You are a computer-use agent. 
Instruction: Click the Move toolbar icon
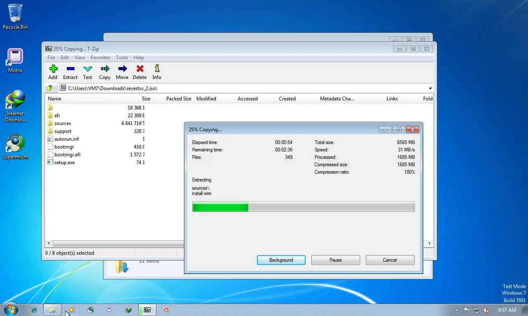(x=122, y=69)
